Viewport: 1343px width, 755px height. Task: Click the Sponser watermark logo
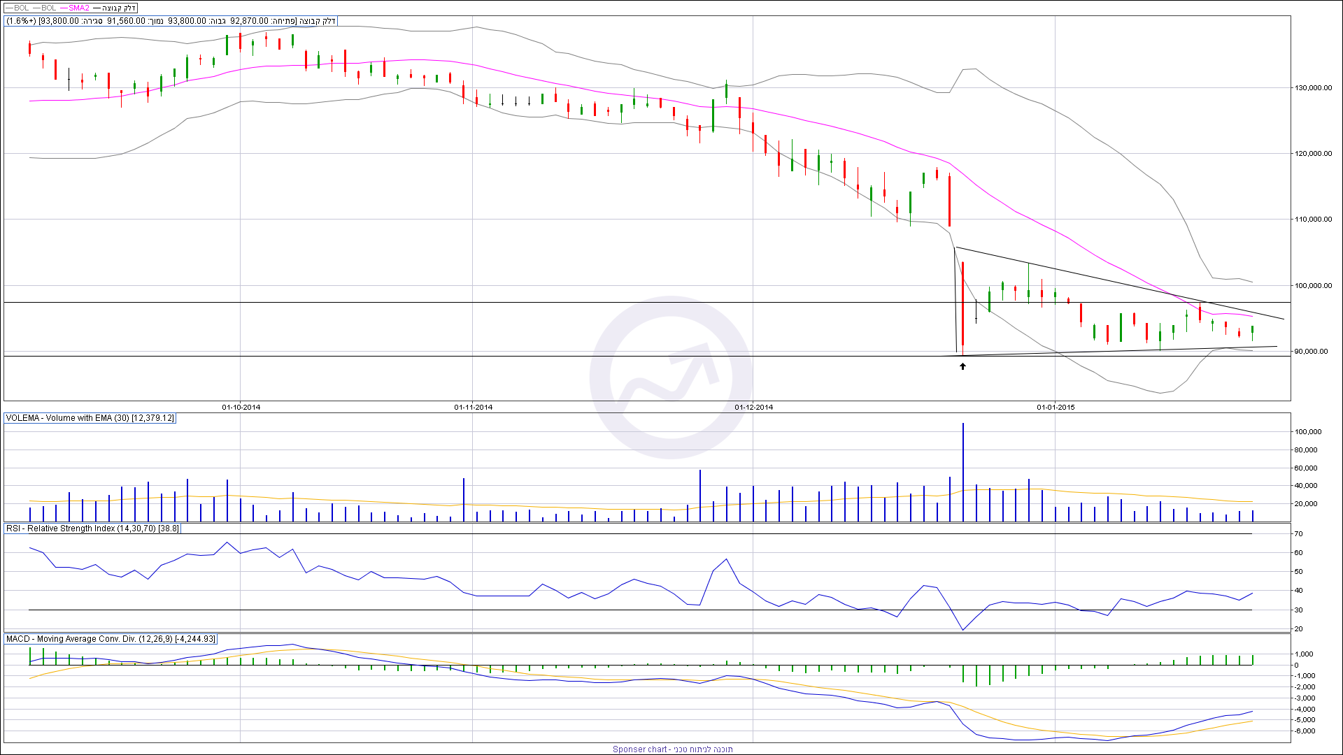(671, 377)
